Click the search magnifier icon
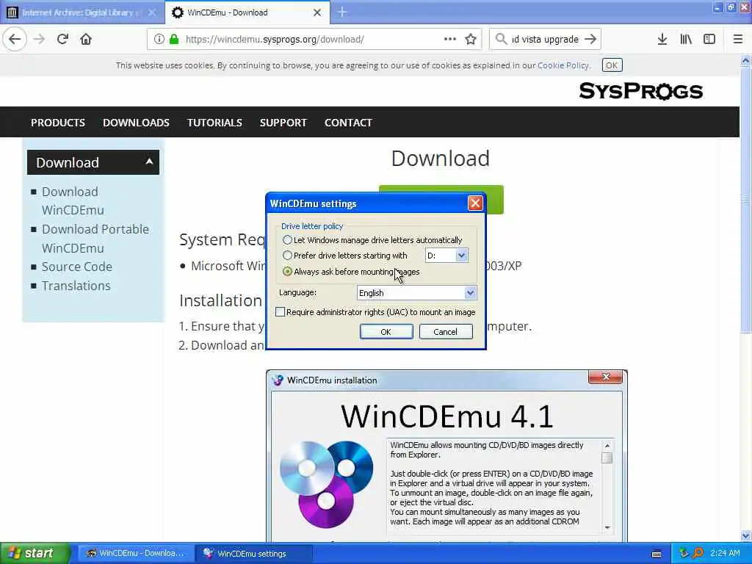The height and width of the screenshot is (564, 752). (501, 40)
